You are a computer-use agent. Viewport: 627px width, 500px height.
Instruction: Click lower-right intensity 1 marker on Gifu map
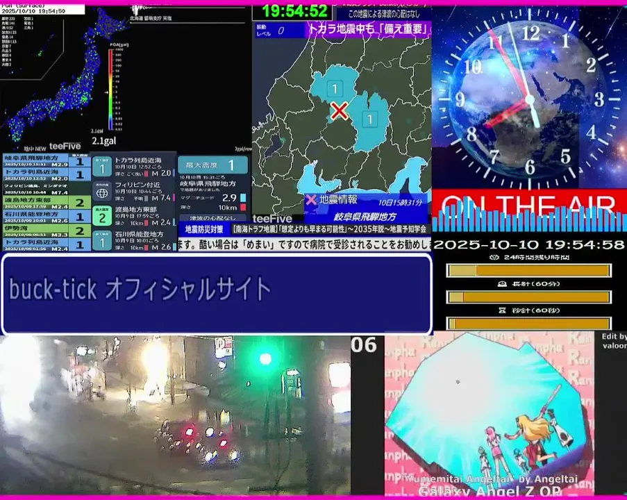(x=369, y=119)
